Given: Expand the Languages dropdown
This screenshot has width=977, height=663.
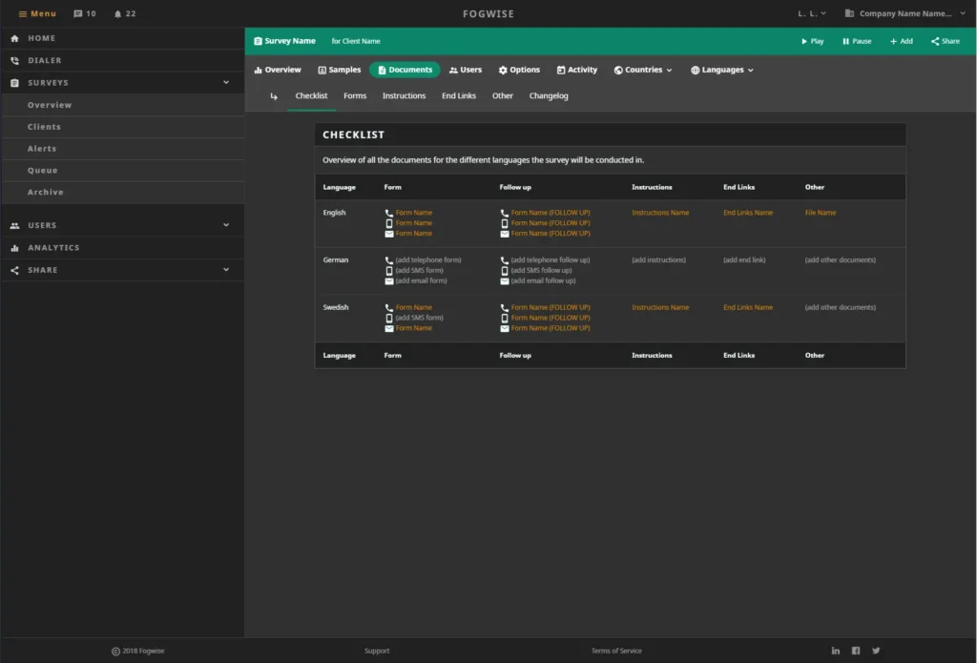Looking at the screenshot, I should pyautogui.click(x=722, y=70).
